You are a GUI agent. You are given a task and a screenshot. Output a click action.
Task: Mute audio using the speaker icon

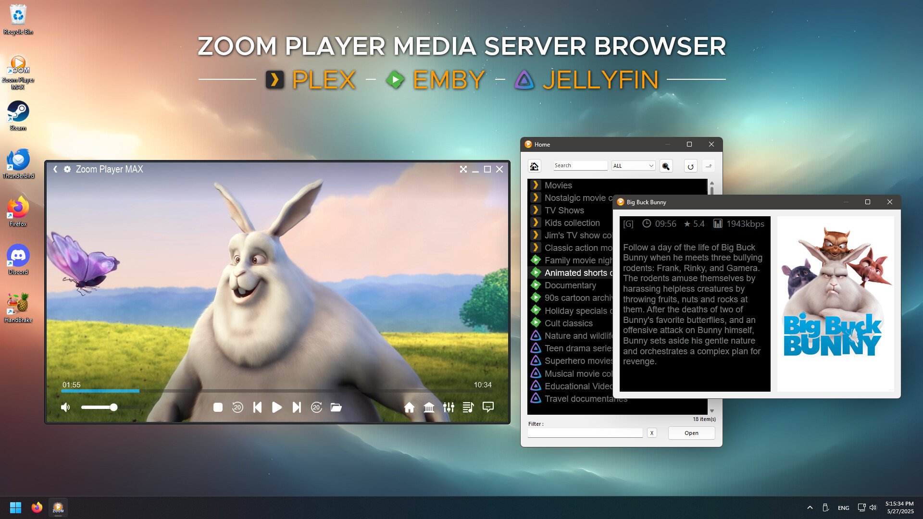(65, 407)
